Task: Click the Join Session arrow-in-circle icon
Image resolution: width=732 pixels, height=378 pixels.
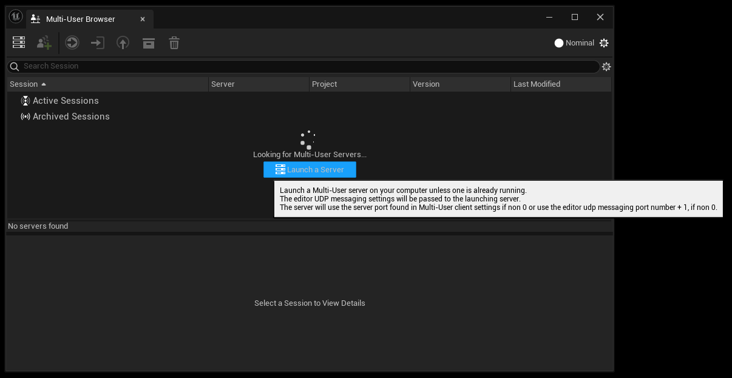Action: pos(72,42)
